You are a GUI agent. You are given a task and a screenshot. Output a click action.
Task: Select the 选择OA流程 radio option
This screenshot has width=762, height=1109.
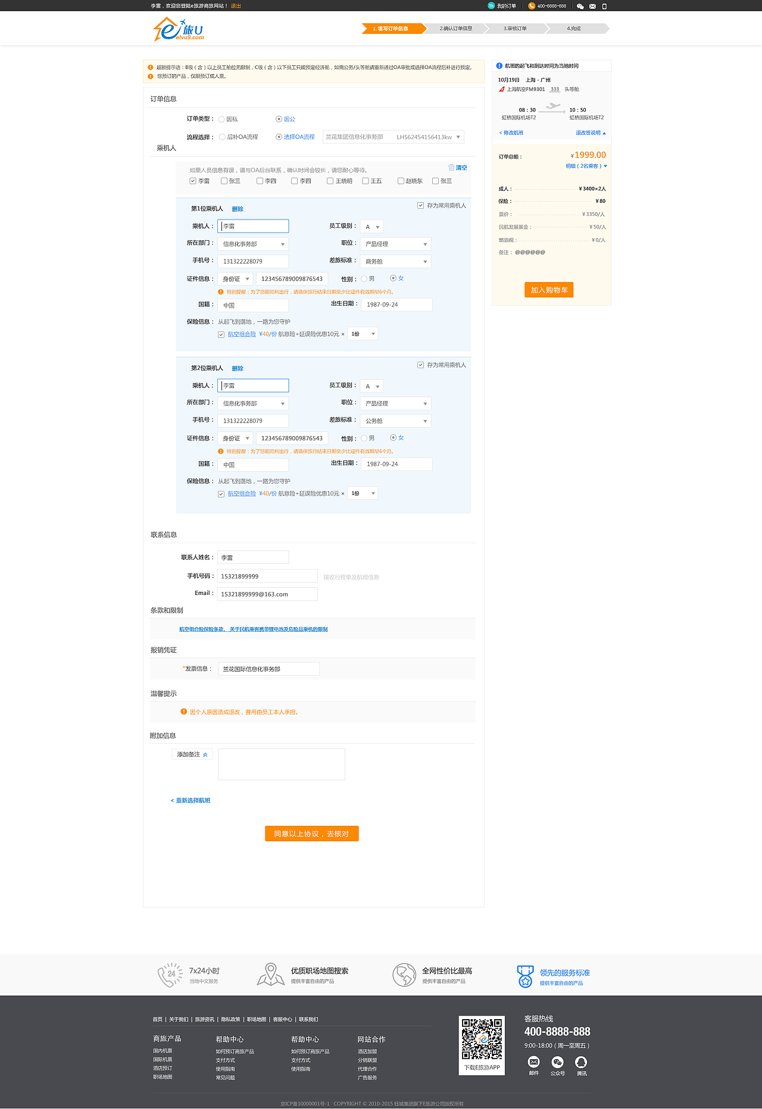click(x=279, y=137)
